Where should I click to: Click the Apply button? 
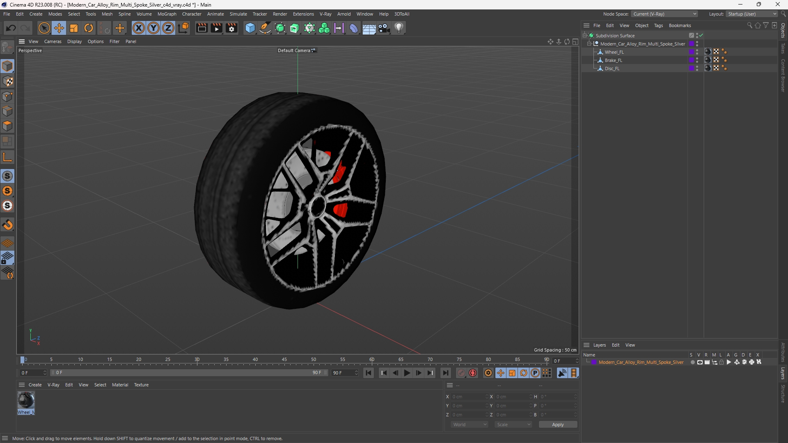[558, 425]
